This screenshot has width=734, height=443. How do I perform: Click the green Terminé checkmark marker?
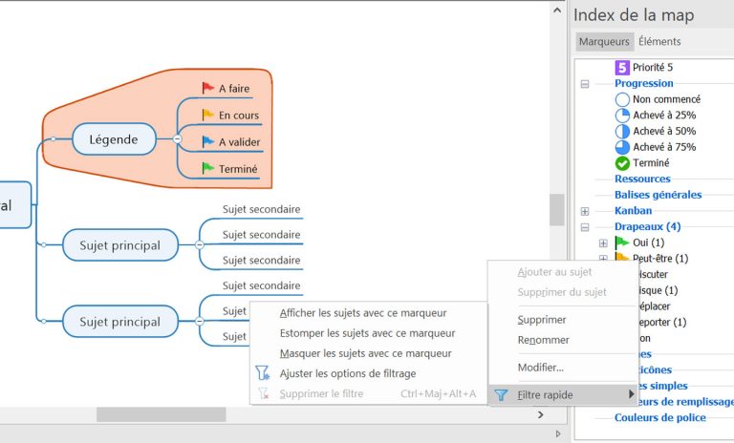click(x=622, y=163)
